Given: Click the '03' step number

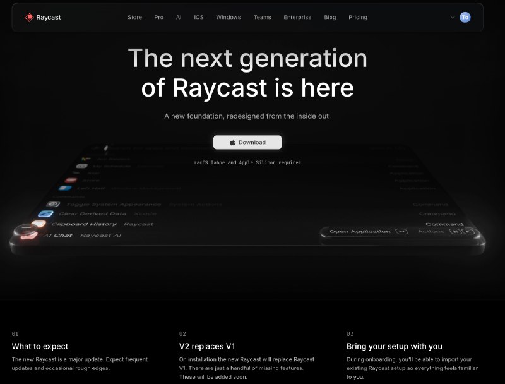Looking at the screenshot, I should coord(350,333).
